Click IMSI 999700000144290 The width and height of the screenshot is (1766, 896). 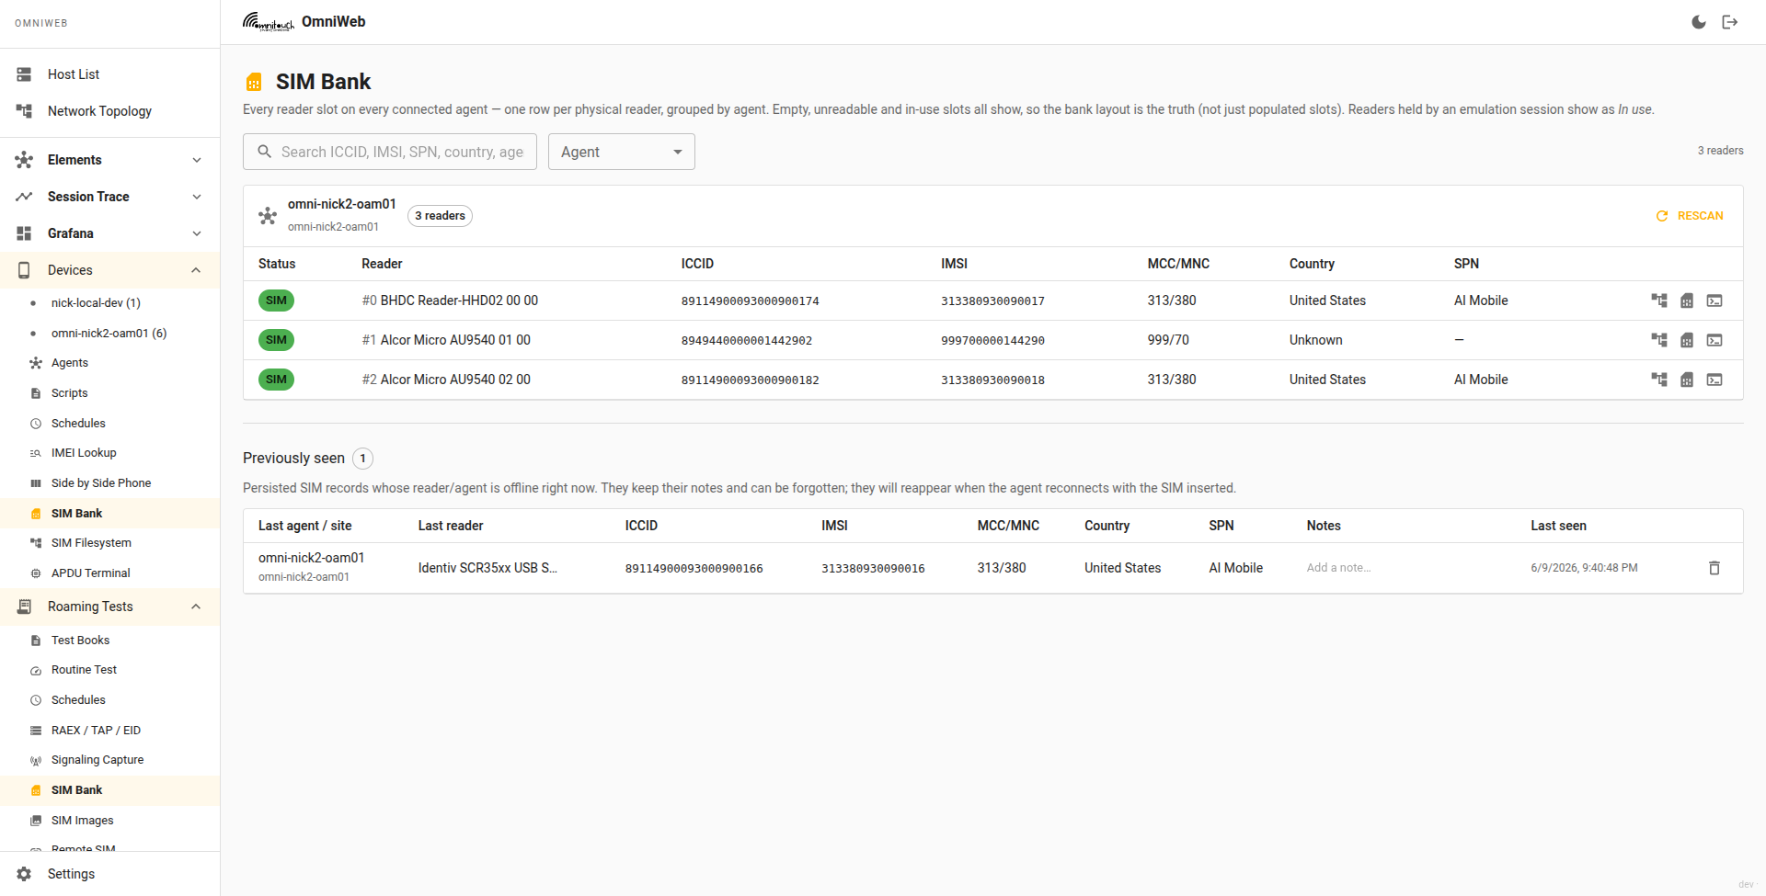(992, 341)
